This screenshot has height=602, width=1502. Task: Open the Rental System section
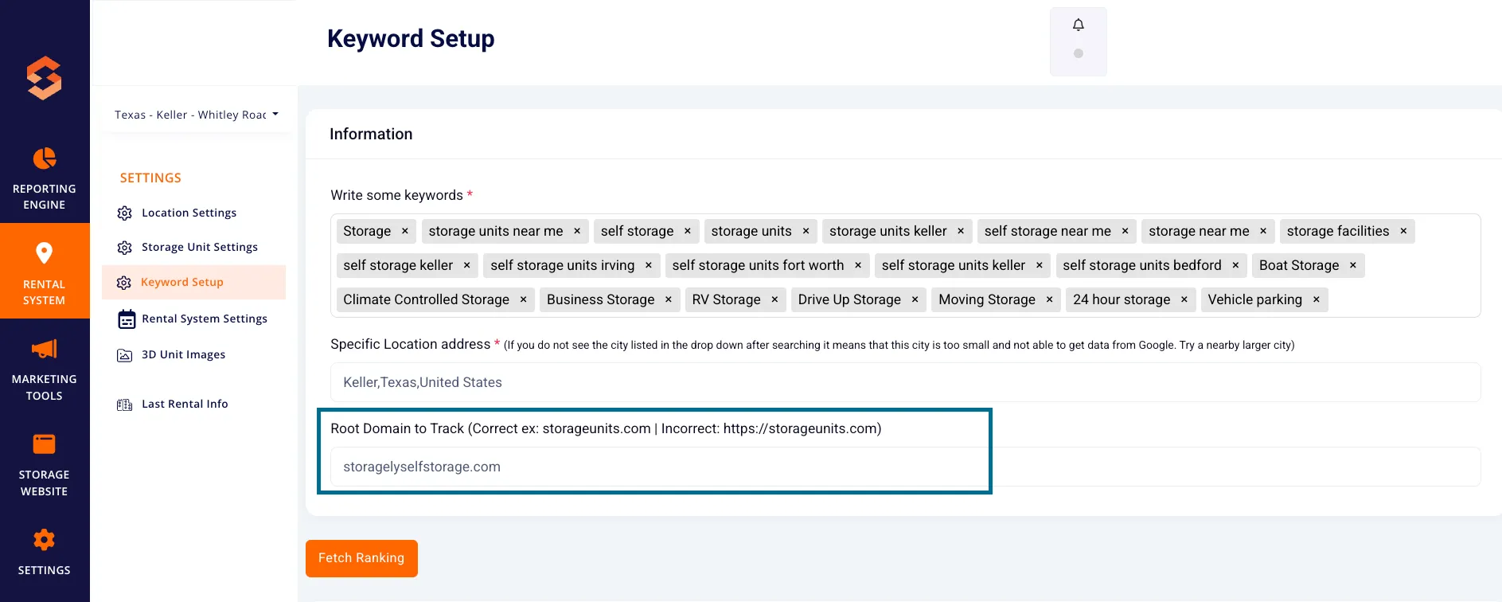45,271
